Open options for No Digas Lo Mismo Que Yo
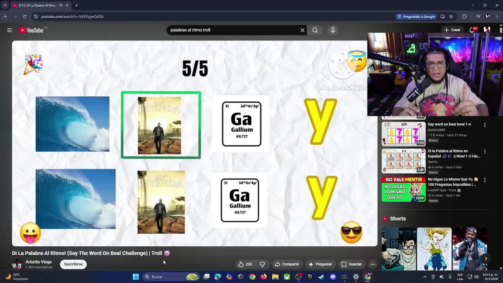503x283 pixels. (x=485, y=180)
